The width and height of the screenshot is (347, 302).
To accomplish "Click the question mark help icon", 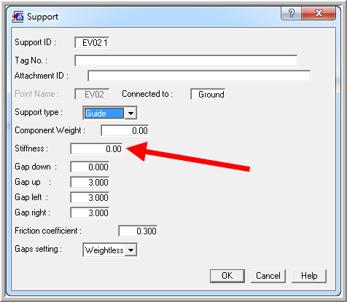I will (x=291, y=13).
